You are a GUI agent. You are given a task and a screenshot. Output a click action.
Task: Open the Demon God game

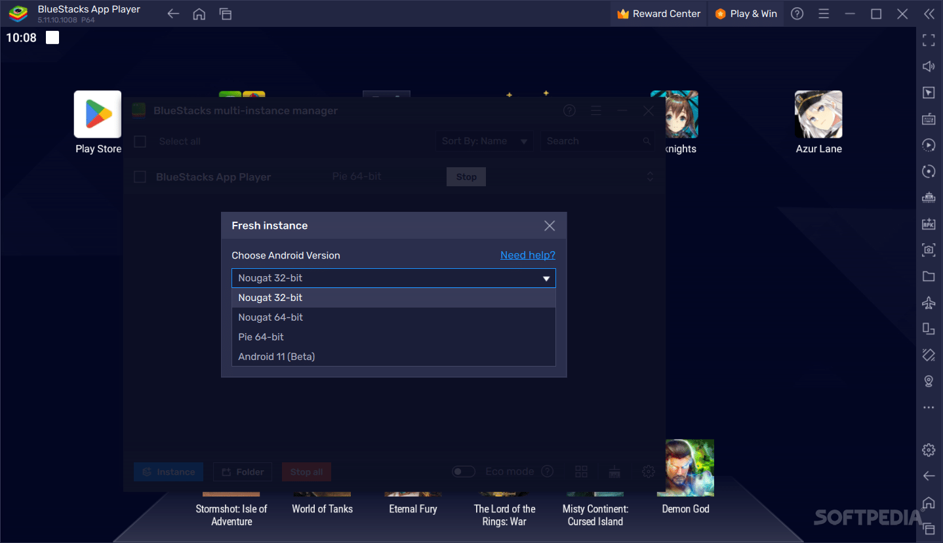point(686,477)
